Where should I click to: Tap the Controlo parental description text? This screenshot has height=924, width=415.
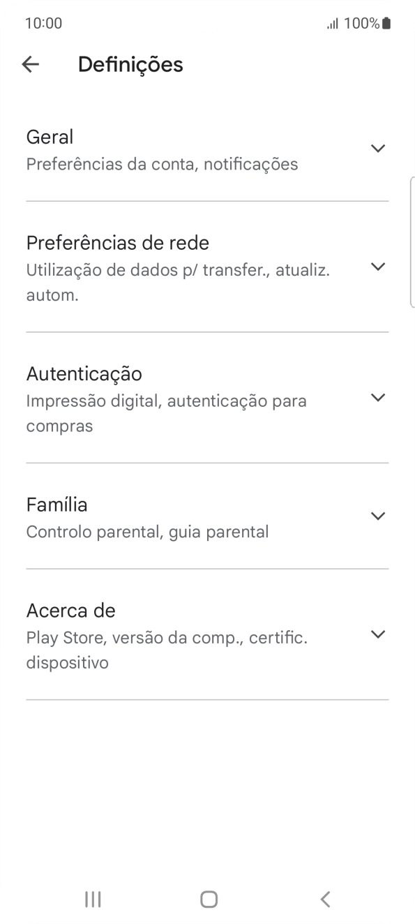point(147,531)
